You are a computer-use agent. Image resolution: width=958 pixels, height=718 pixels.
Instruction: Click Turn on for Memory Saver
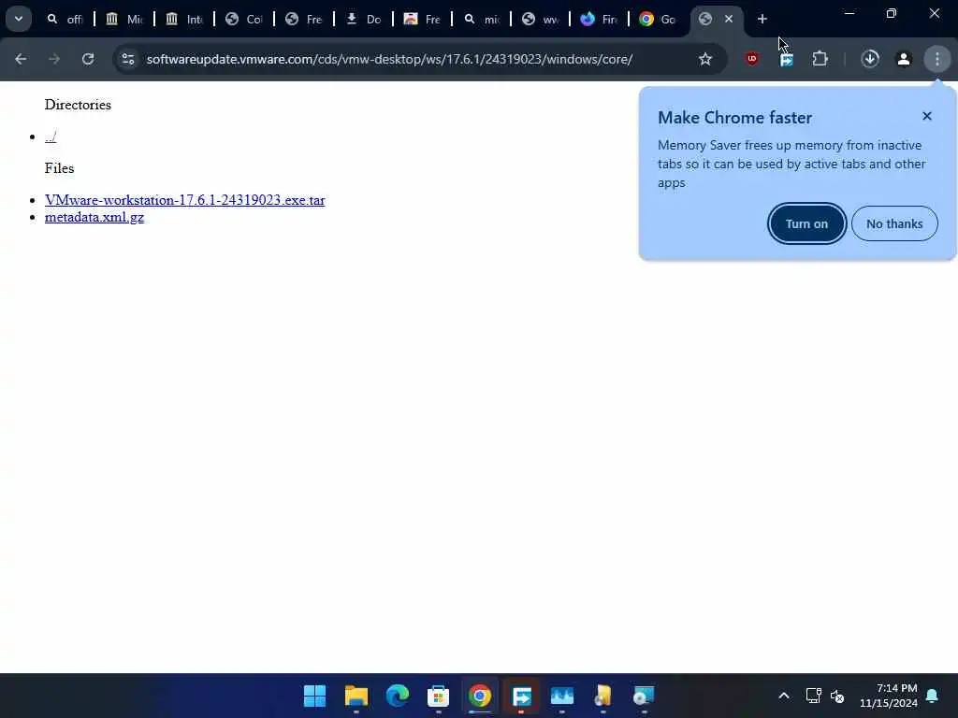click(x=806, y=224)
